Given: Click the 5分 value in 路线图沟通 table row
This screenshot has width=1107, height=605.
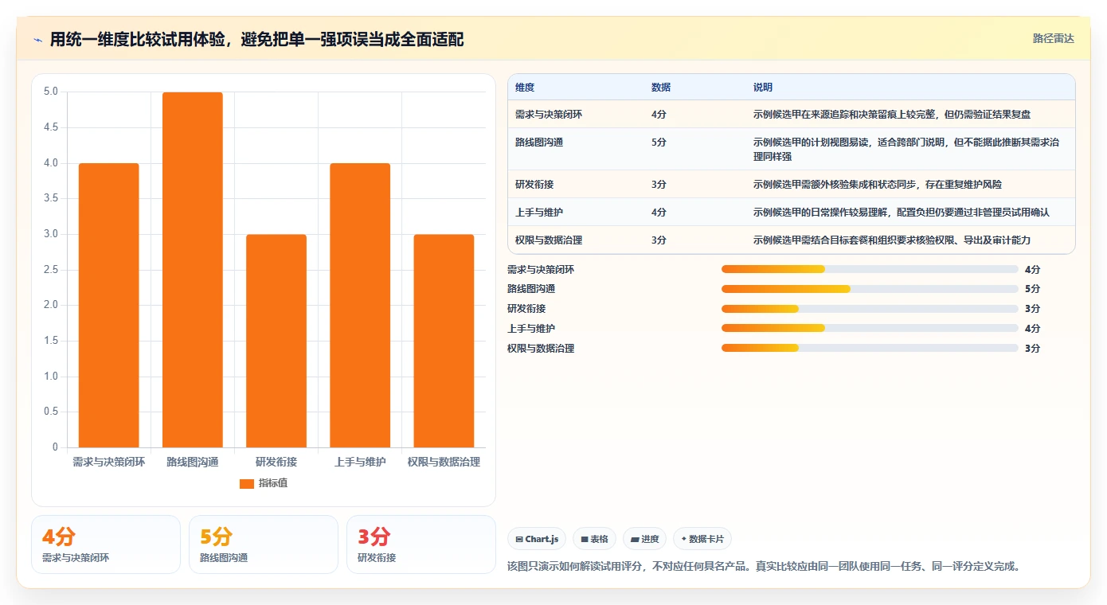Looking at the screenshot, I should [659, 142].
